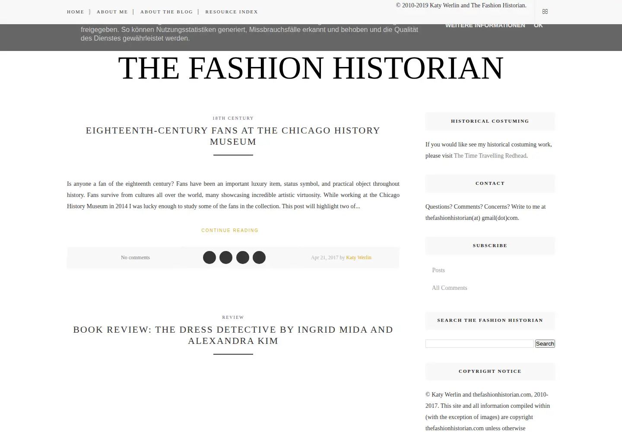Click the second round share icon under the fans post
The image size is (622, 432).
(226, 257)
